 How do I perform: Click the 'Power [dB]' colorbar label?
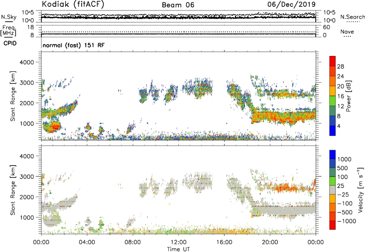(348, 96)
